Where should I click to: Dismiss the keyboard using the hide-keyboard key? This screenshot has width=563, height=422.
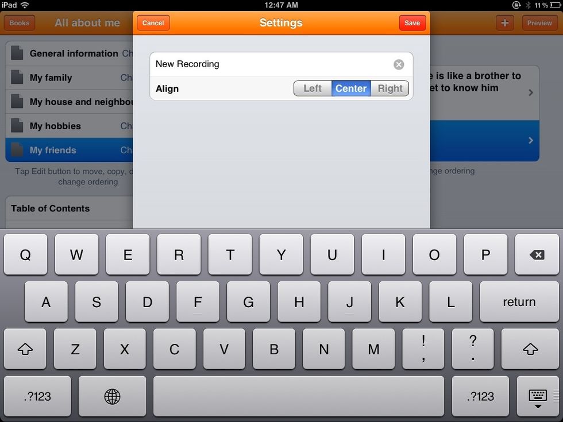pyautogui.click(x=537, y=396)
